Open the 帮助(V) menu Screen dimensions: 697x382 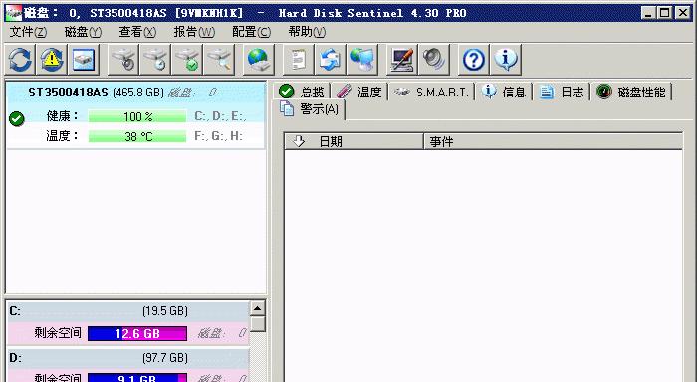[x=307, y=32]
